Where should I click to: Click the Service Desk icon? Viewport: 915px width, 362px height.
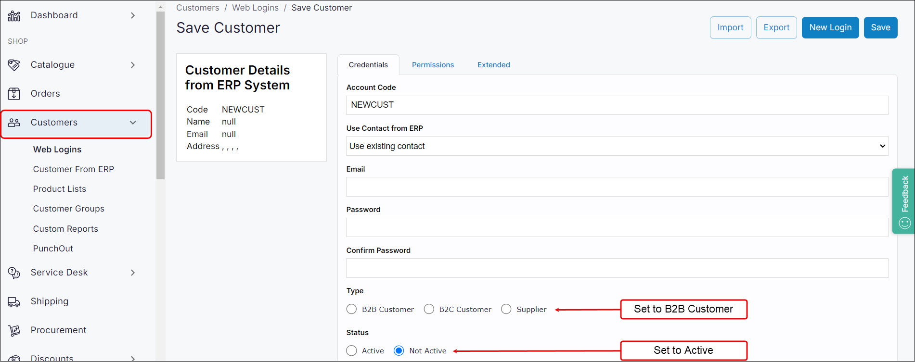14,273
